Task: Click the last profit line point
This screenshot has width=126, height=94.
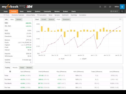Action: (x=120, y=27)
